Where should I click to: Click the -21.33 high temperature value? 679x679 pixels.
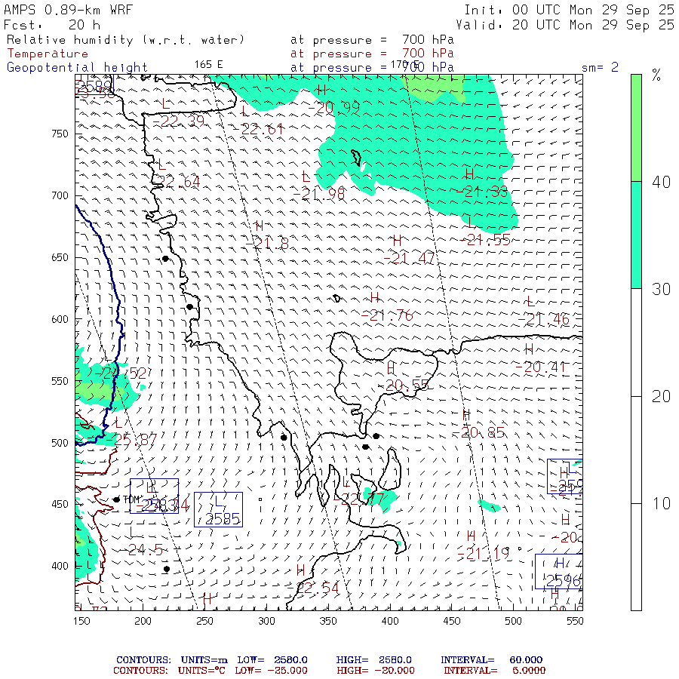coord(482,192)
